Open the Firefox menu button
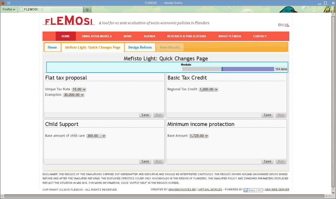The image size is (336, 199). pyautogui.click(x=9, y=9)
